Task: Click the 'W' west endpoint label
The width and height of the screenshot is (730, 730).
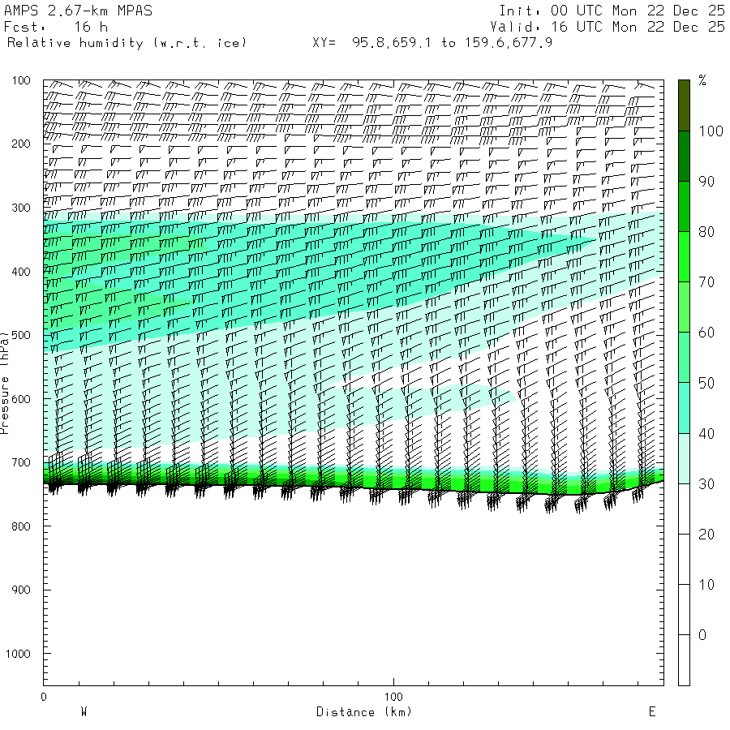Action: click(x=84, y=712)
